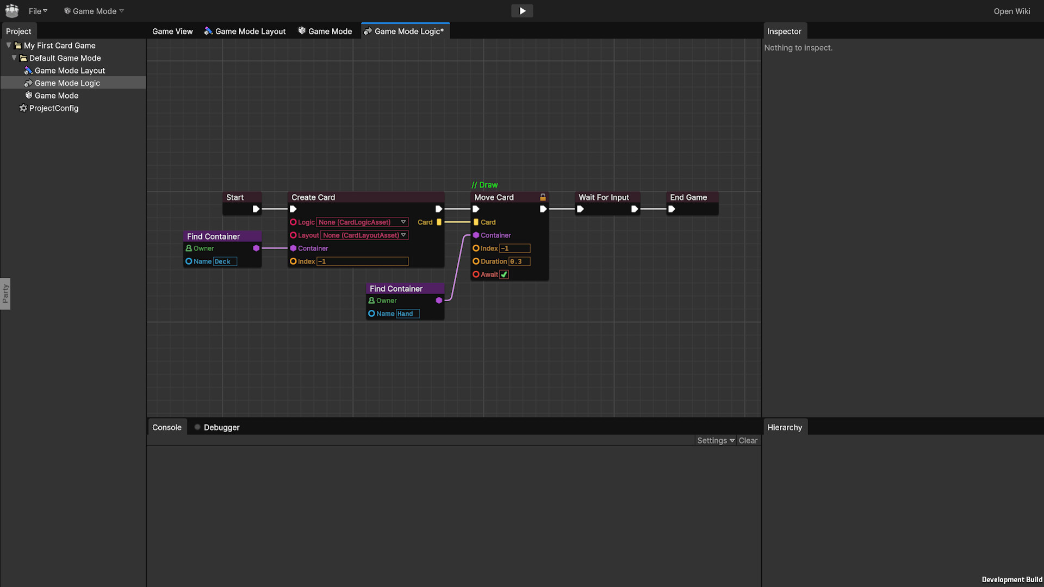Screen dimensions: 1044x587
Task: Click the pencil icon next to Game Mode Layout
Action: (x=28, y=70)
